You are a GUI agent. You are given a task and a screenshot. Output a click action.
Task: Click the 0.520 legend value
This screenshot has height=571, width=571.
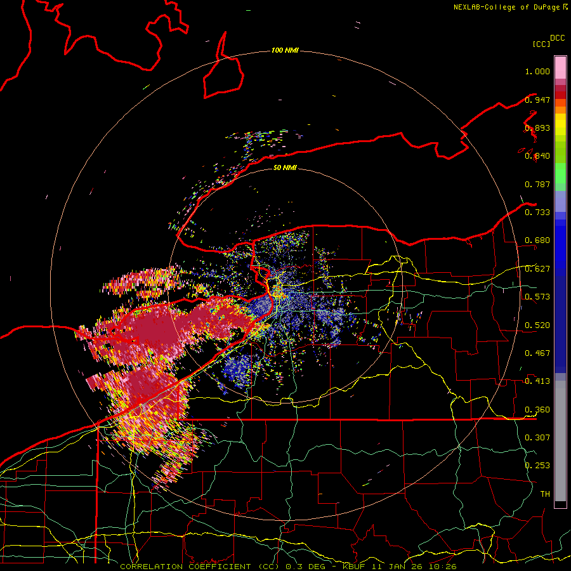537,325
